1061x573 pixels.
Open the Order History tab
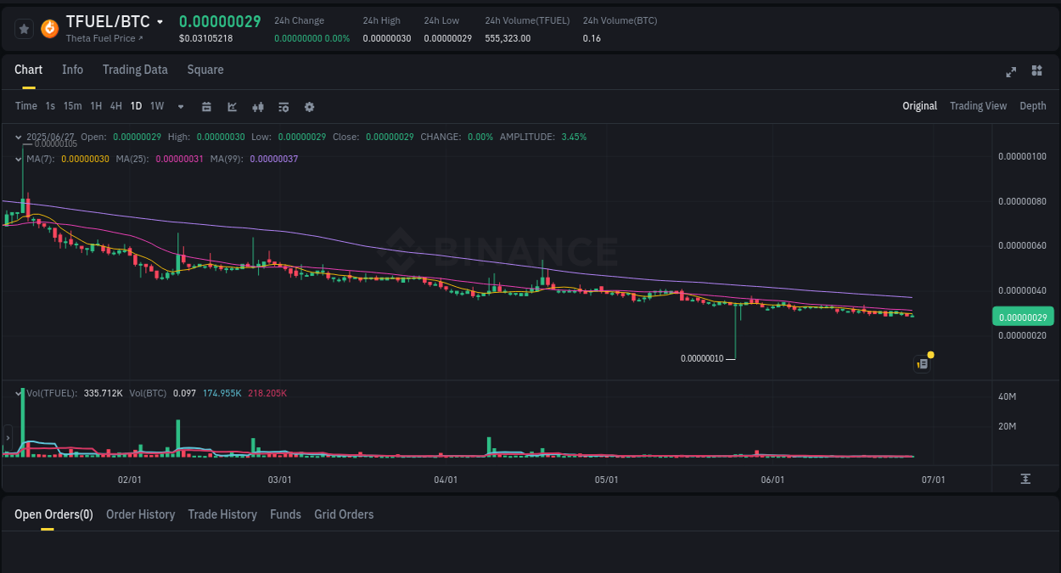click(140, 514)
